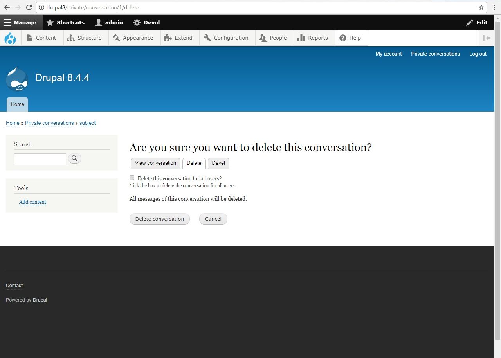This screenshot has height=358, width=501.
Task: Open the People icon in admin toolbar
Action: click(x=263, y=38)
